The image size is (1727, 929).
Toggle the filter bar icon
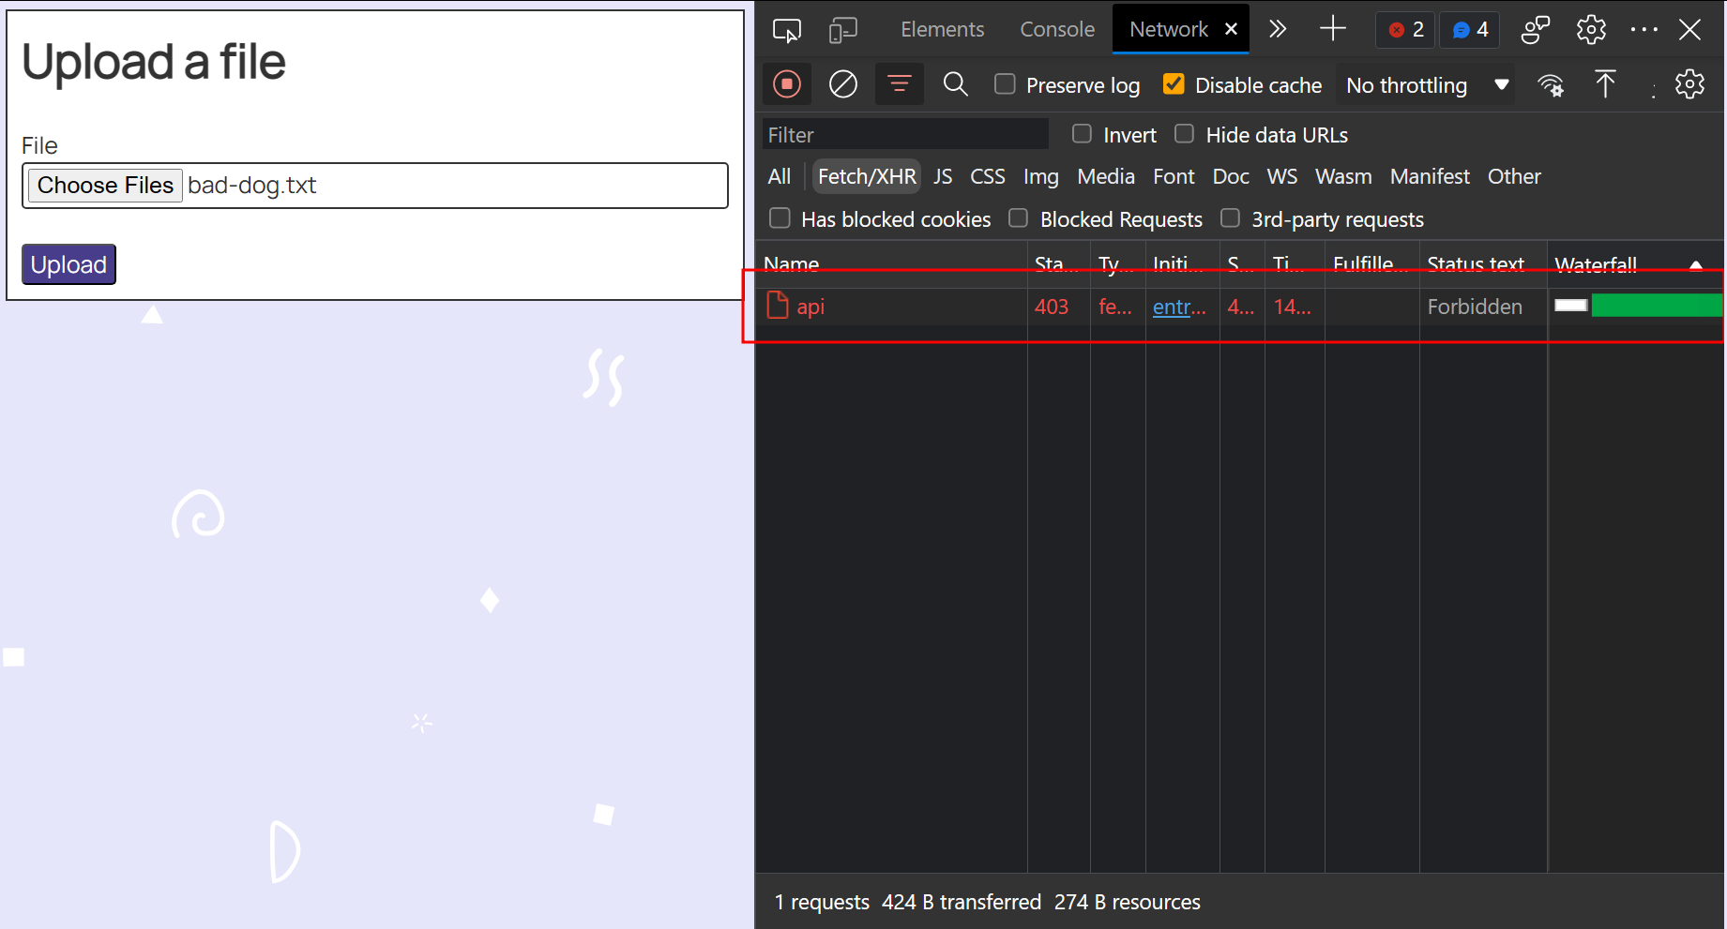899,84
